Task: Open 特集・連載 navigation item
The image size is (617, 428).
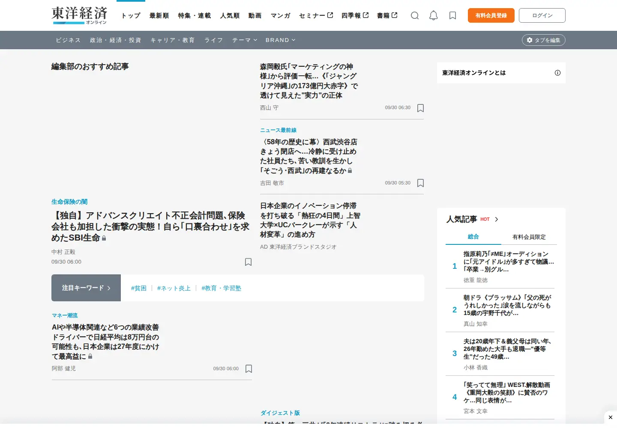Action: coord(195,15)
